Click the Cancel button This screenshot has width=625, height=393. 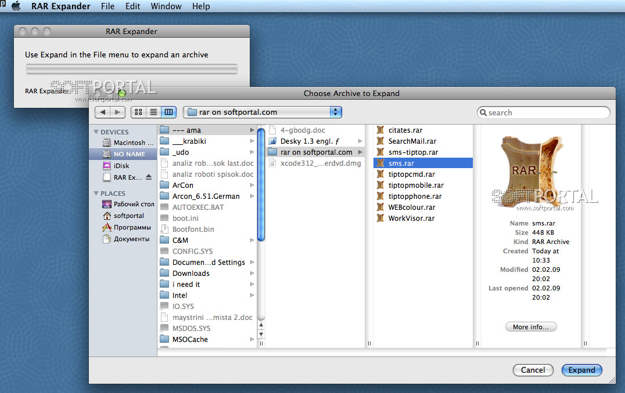pos(533,370)
